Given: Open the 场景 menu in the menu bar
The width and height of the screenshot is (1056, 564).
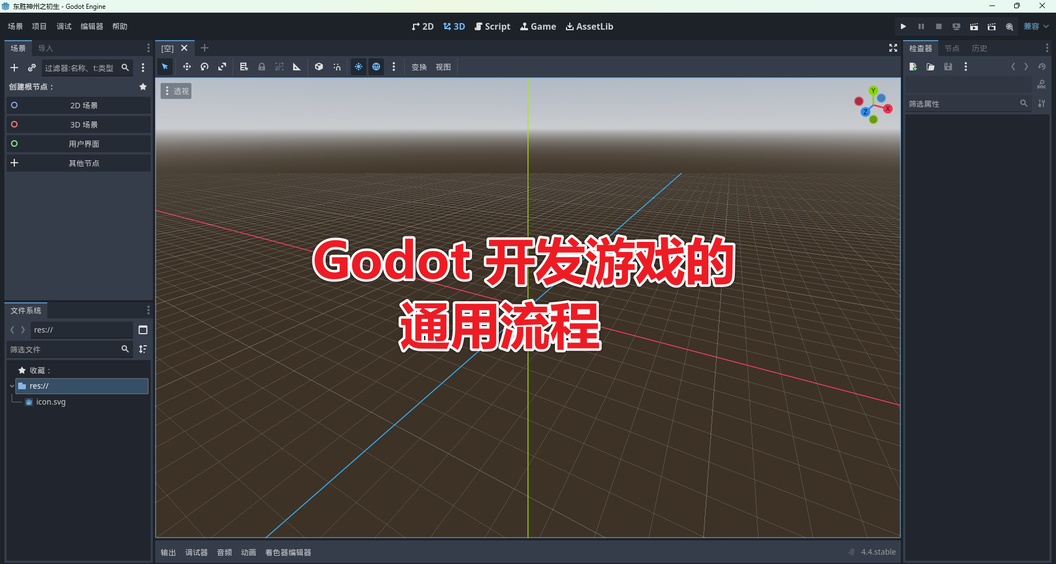Looking at the screenshot, I should click(x=15, y=26).
